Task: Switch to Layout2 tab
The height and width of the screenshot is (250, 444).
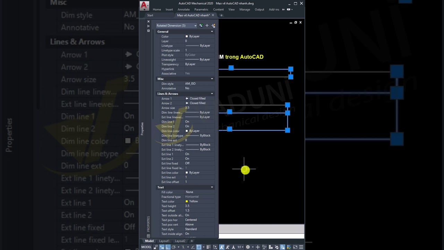Action: pos(180,241)
